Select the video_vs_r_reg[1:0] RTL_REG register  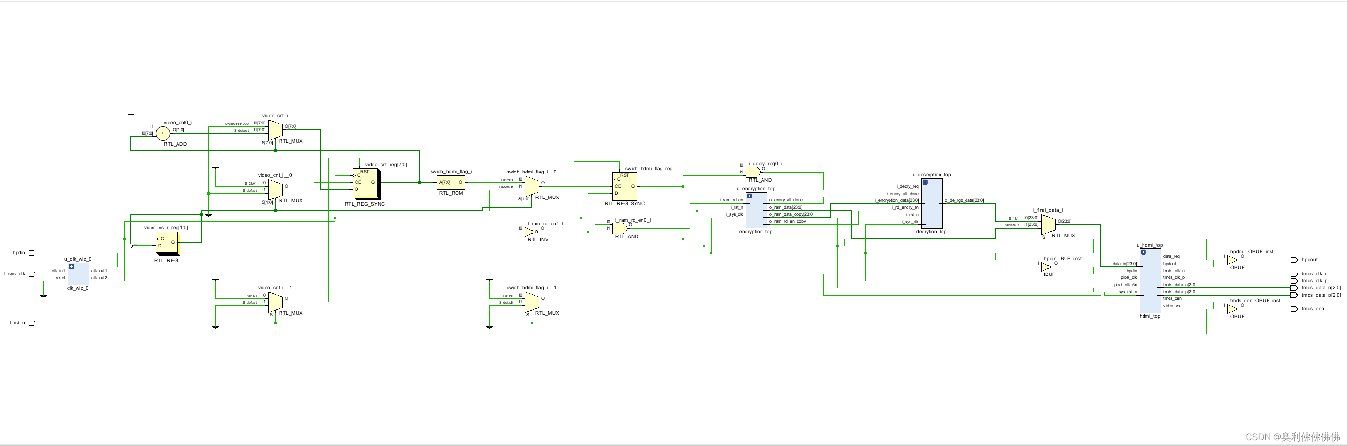(x=167, y=244)
